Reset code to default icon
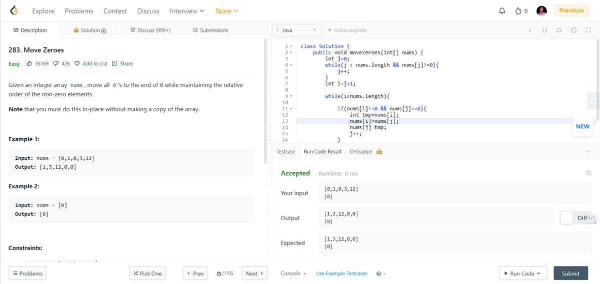The height and width of the screenshot is (284, 600). click(x=559, y=30)
